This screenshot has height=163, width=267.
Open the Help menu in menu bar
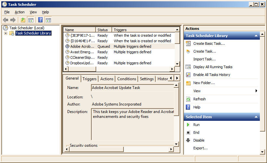(45, 12)
